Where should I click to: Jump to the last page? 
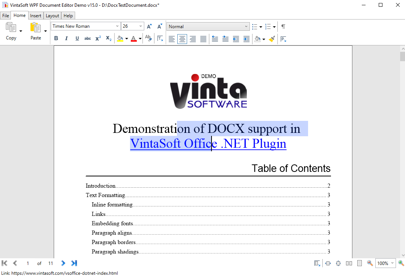coord(74,263)
